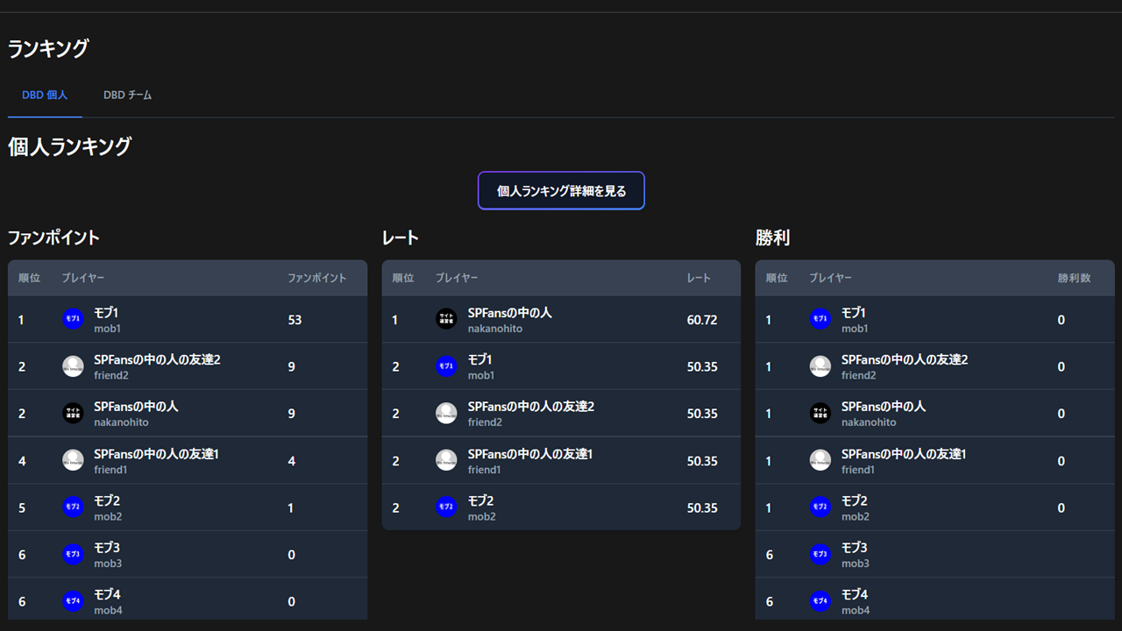1122x631 pixels.
Task: Click モブ4's avatar at bottom of 勝利 ranking
Action: (x=820, y=600)
